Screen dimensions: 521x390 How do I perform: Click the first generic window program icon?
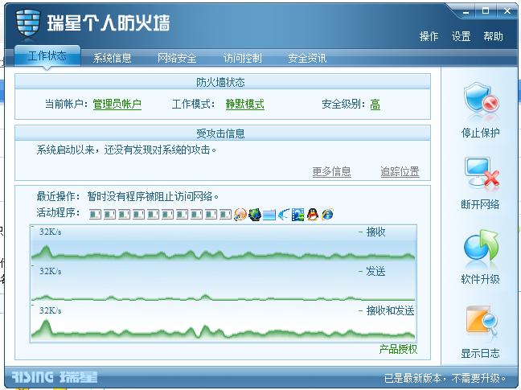point(95,215)
